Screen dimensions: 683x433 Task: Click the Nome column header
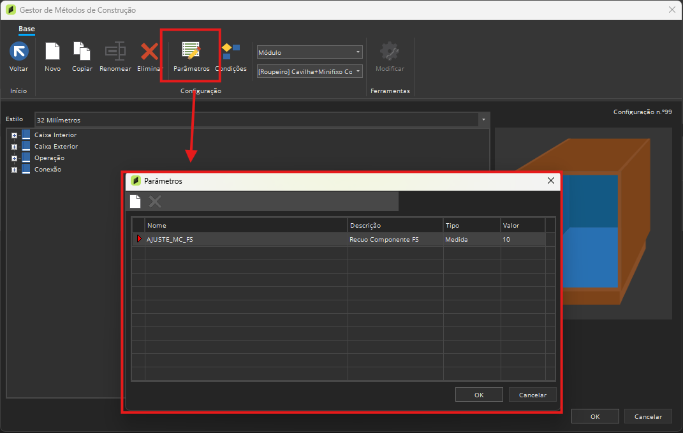246,225
